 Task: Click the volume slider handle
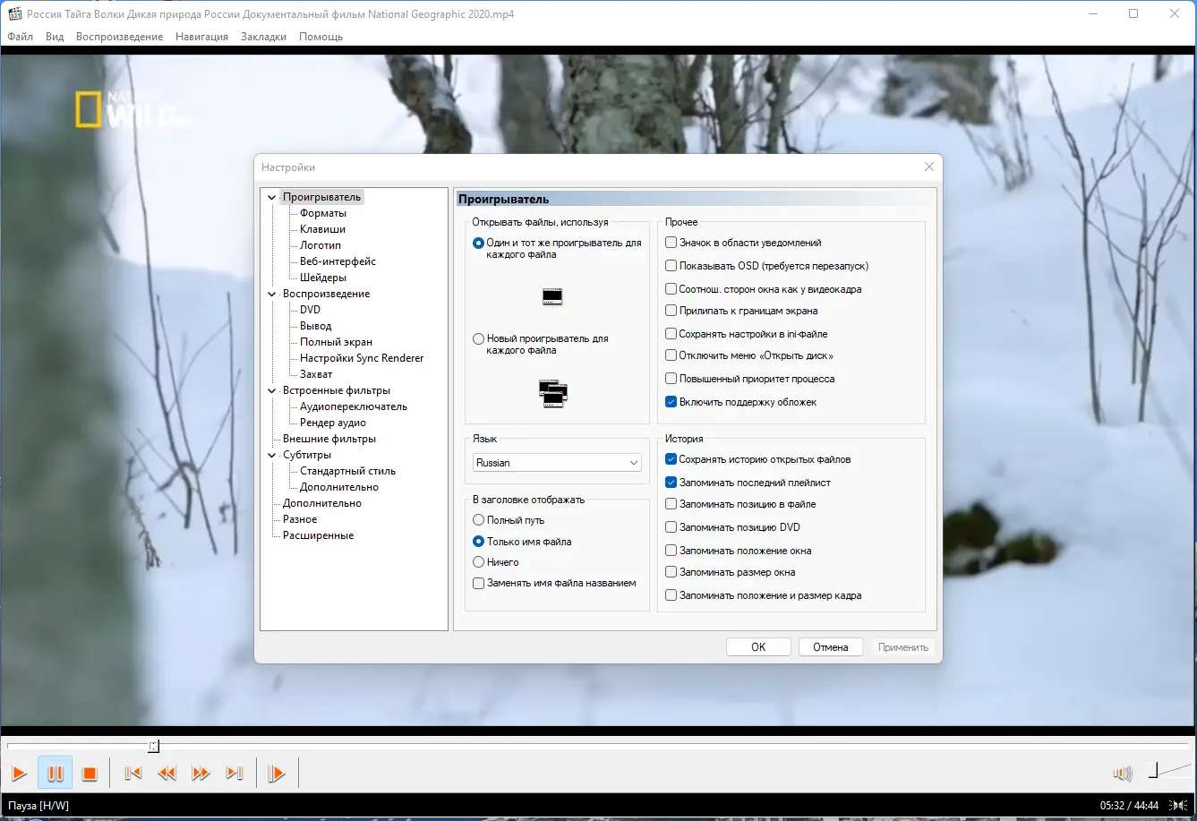coord(1153,770)
